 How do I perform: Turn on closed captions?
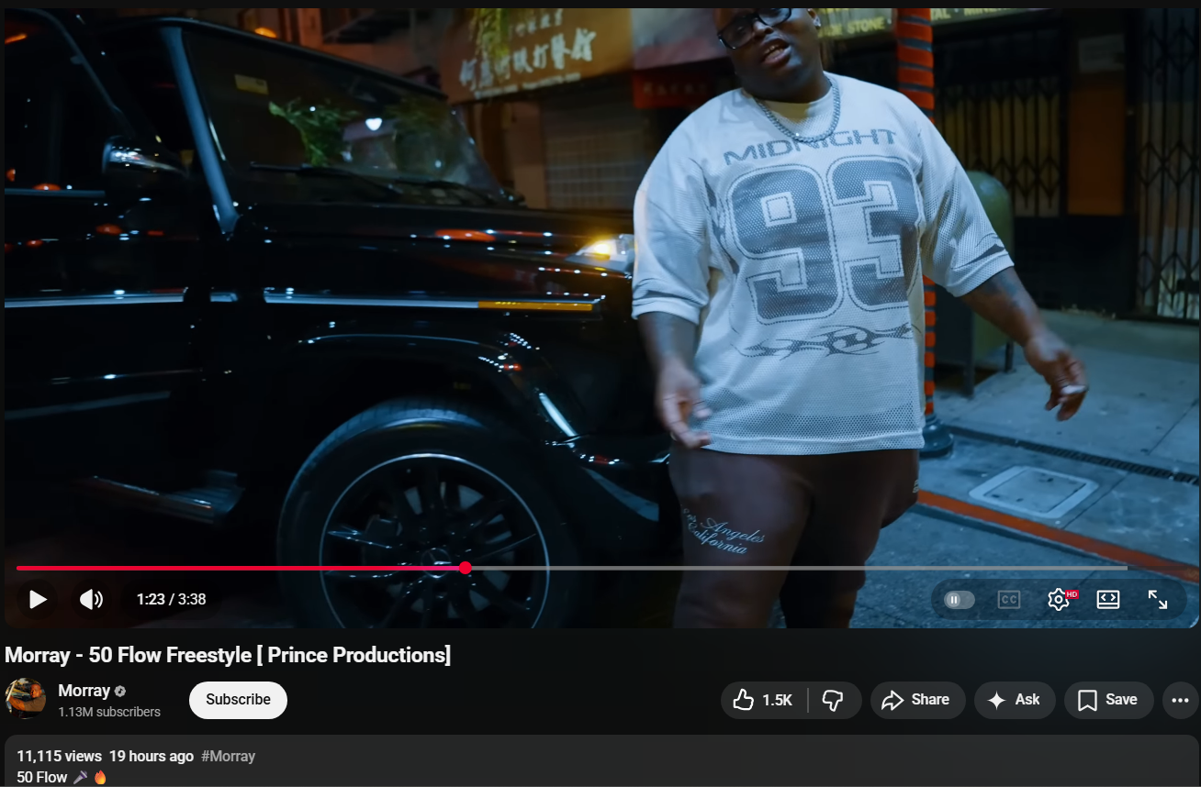point(1008,600)
